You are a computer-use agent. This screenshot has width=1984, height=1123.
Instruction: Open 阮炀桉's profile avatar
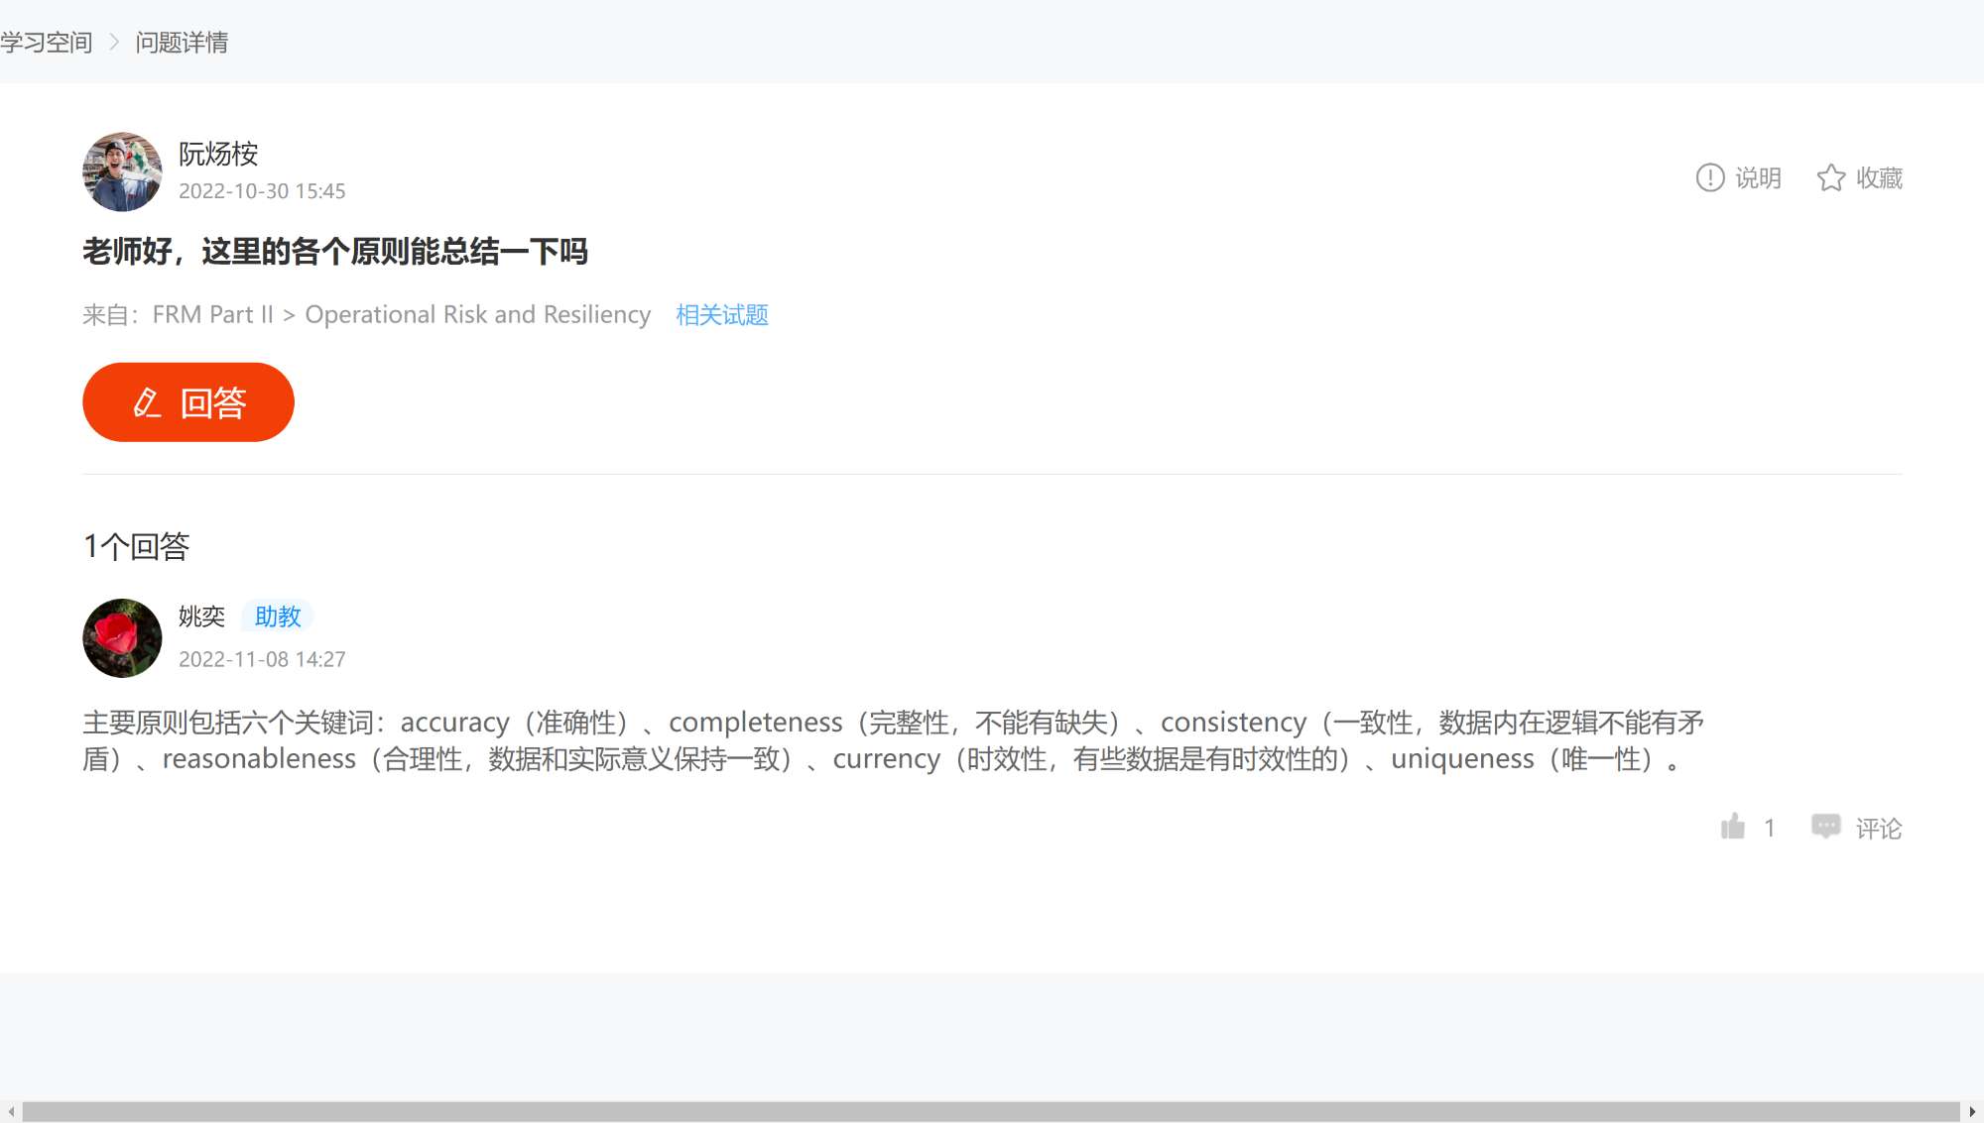coord(122,171)
